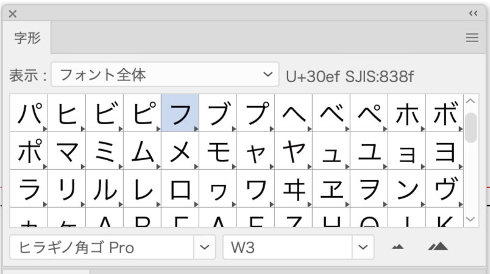Select the 字形 tab

click(x=27, y=38)
